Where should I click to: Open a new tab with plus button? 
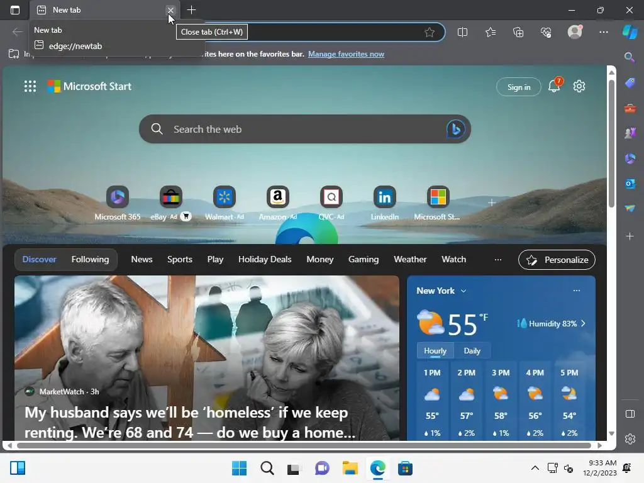[x=191, y=10]
